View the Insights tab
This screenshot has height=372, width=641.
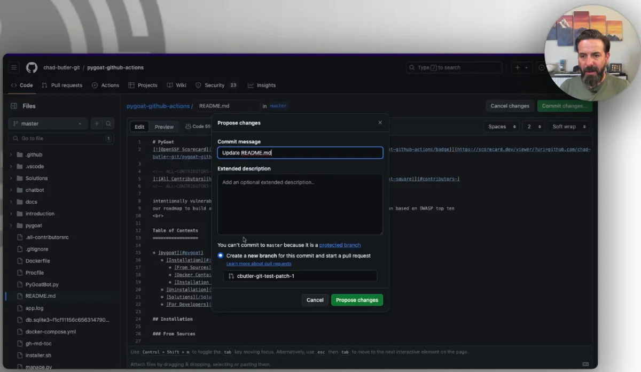click(261, 85)
